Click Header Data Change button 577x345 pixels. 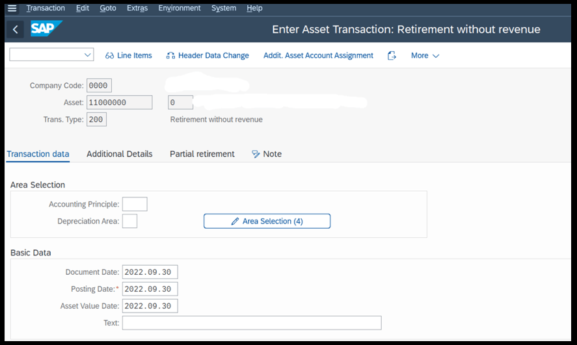click(x=208, y=55)
